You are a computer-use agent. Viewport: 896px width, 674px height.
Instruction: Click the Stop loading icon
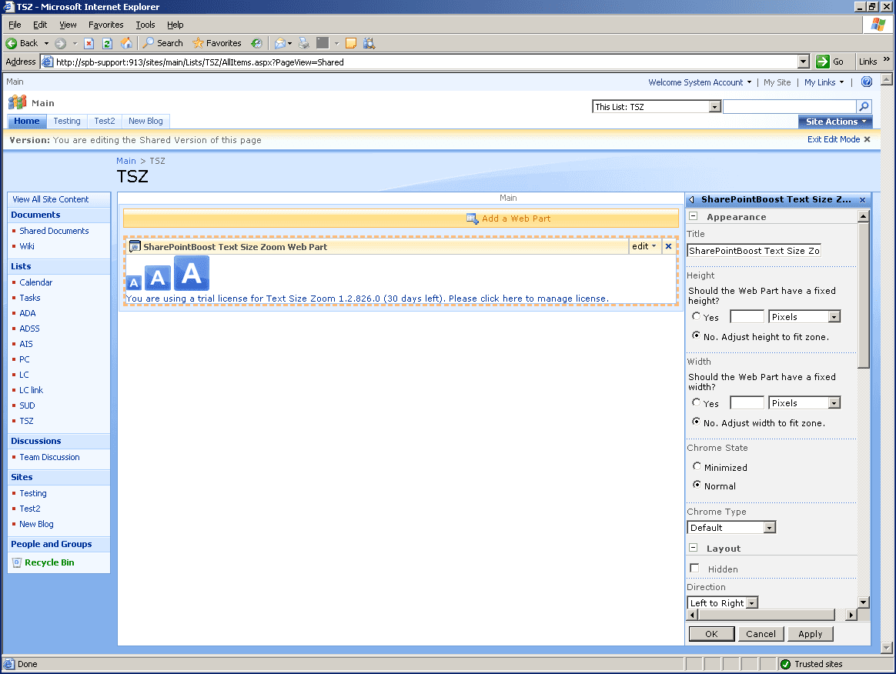89,43
